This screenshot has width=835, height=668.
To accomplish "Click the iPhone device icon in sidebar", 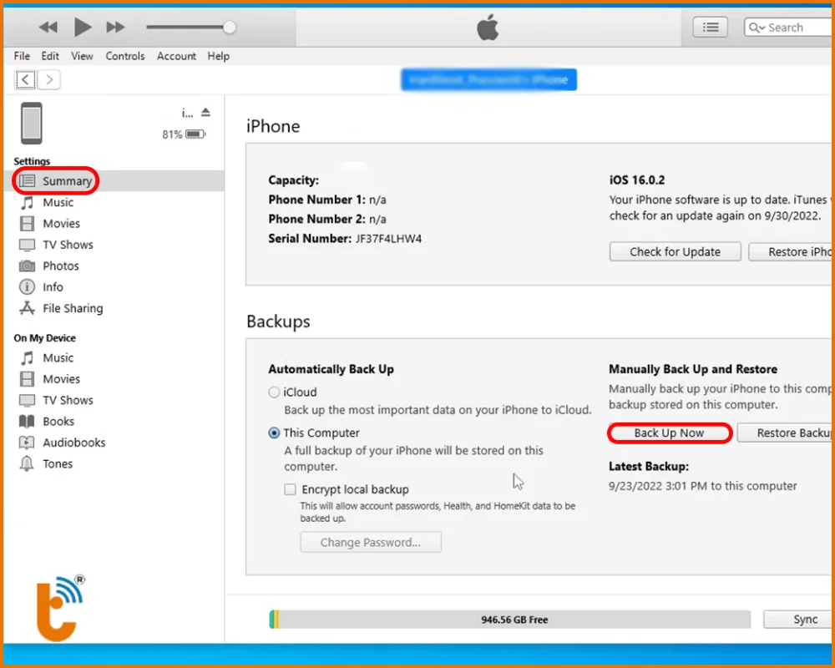I will pos(32,123).
